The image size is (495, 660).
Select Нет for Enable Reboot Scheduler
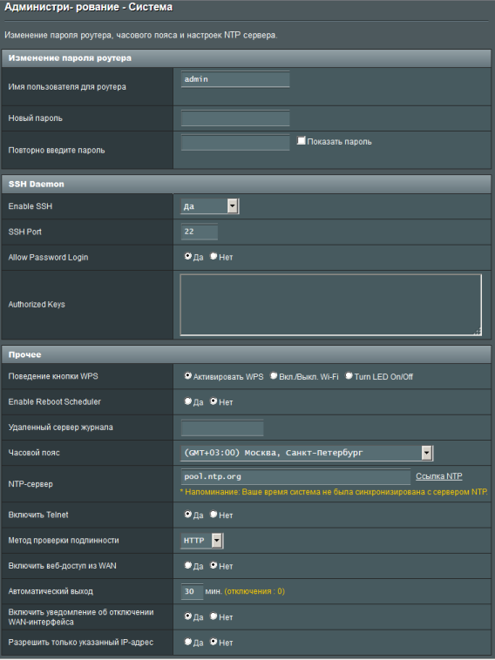tap(214, 401)
